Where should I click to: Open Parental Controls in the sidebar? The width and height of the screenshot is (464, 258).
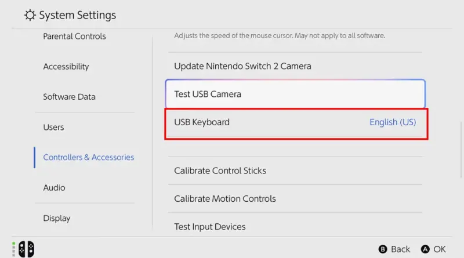74,37
